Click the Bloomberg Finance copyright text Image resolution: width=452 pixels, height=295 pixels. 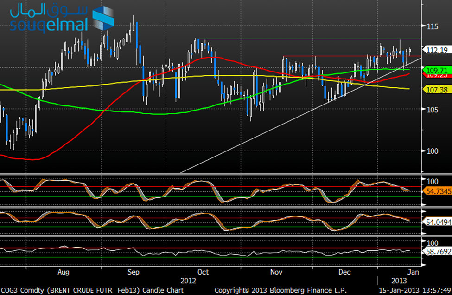280,290
